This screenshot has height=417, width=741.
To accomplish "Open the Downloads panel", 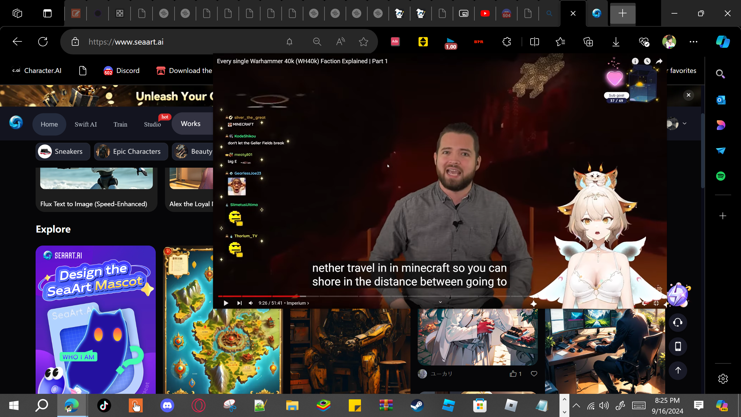I will point(616,42).
